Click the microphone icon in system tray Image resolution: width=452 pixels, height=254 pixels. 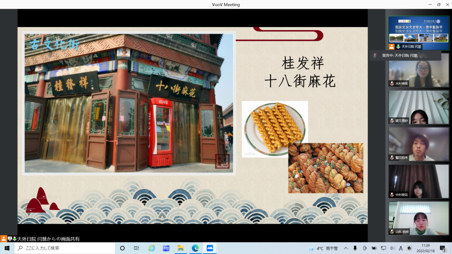355,248
